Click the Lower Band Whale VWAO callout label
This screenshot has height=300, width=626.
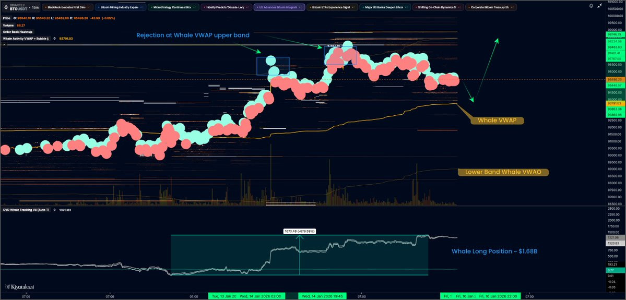pyautogui.click(x=503, y=172)
